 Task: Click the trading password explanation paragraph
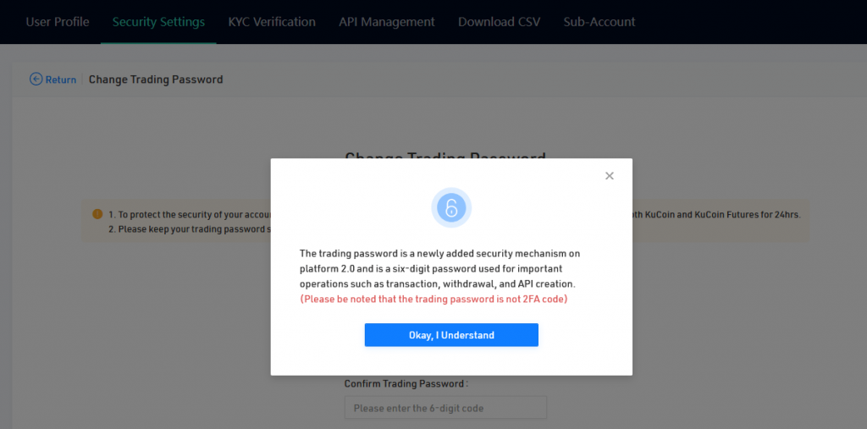click(x=439, y=268)
